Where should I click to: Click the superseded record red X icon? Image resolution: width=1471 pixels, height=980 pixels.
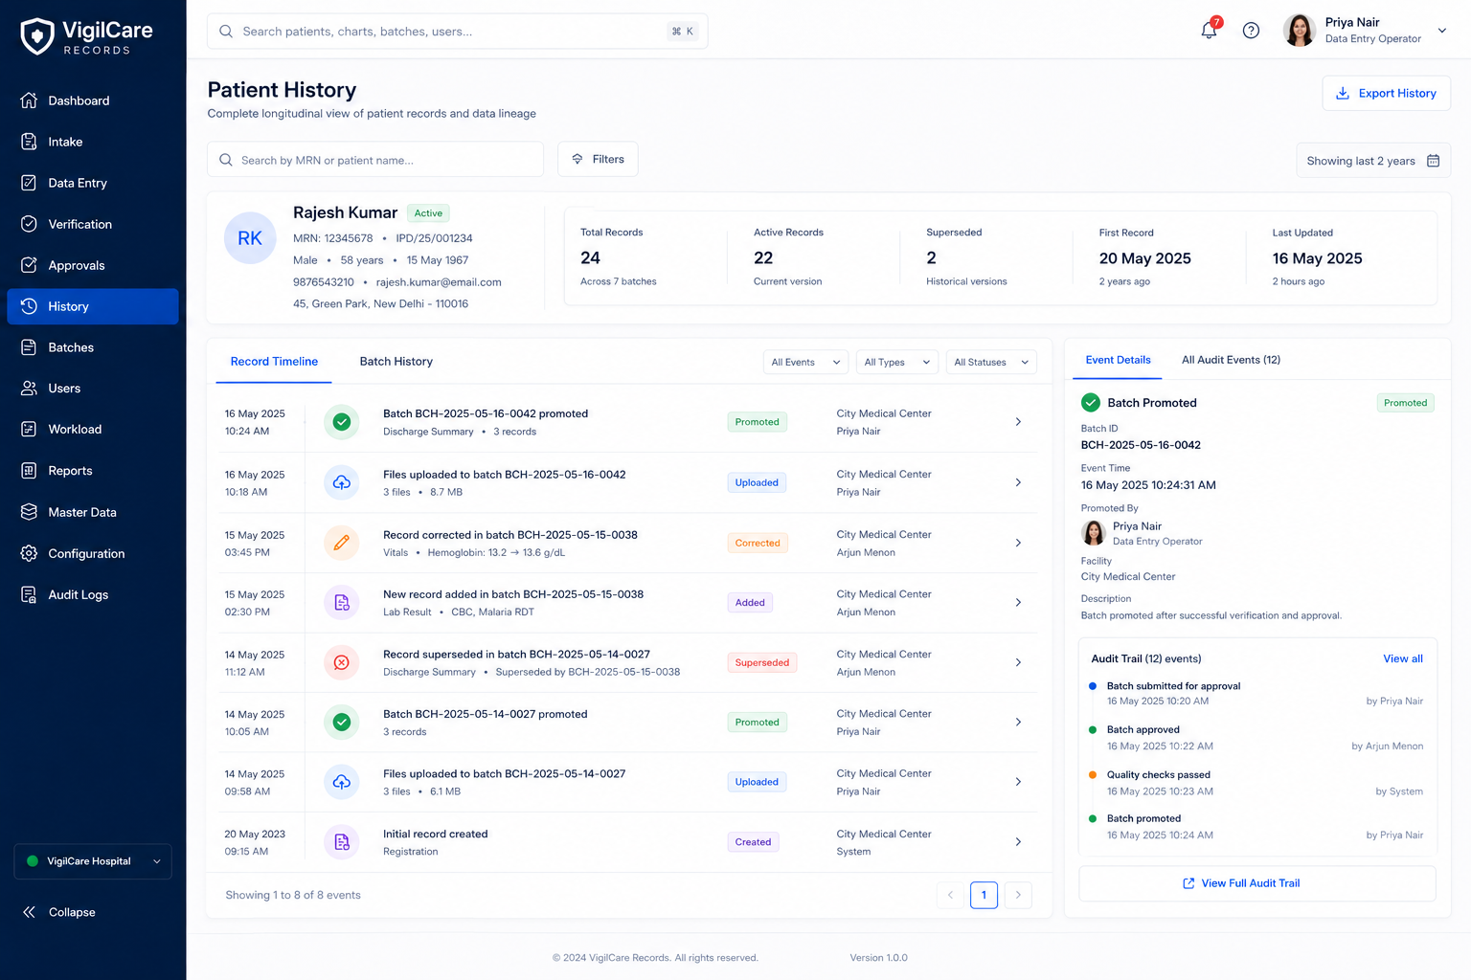tap(341, 662)
